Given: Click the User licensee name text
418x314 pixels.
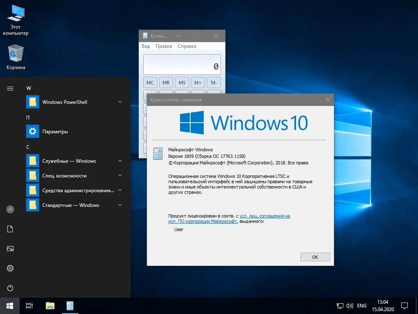Looking at the screenshot, I should click(x=179, y=229).
